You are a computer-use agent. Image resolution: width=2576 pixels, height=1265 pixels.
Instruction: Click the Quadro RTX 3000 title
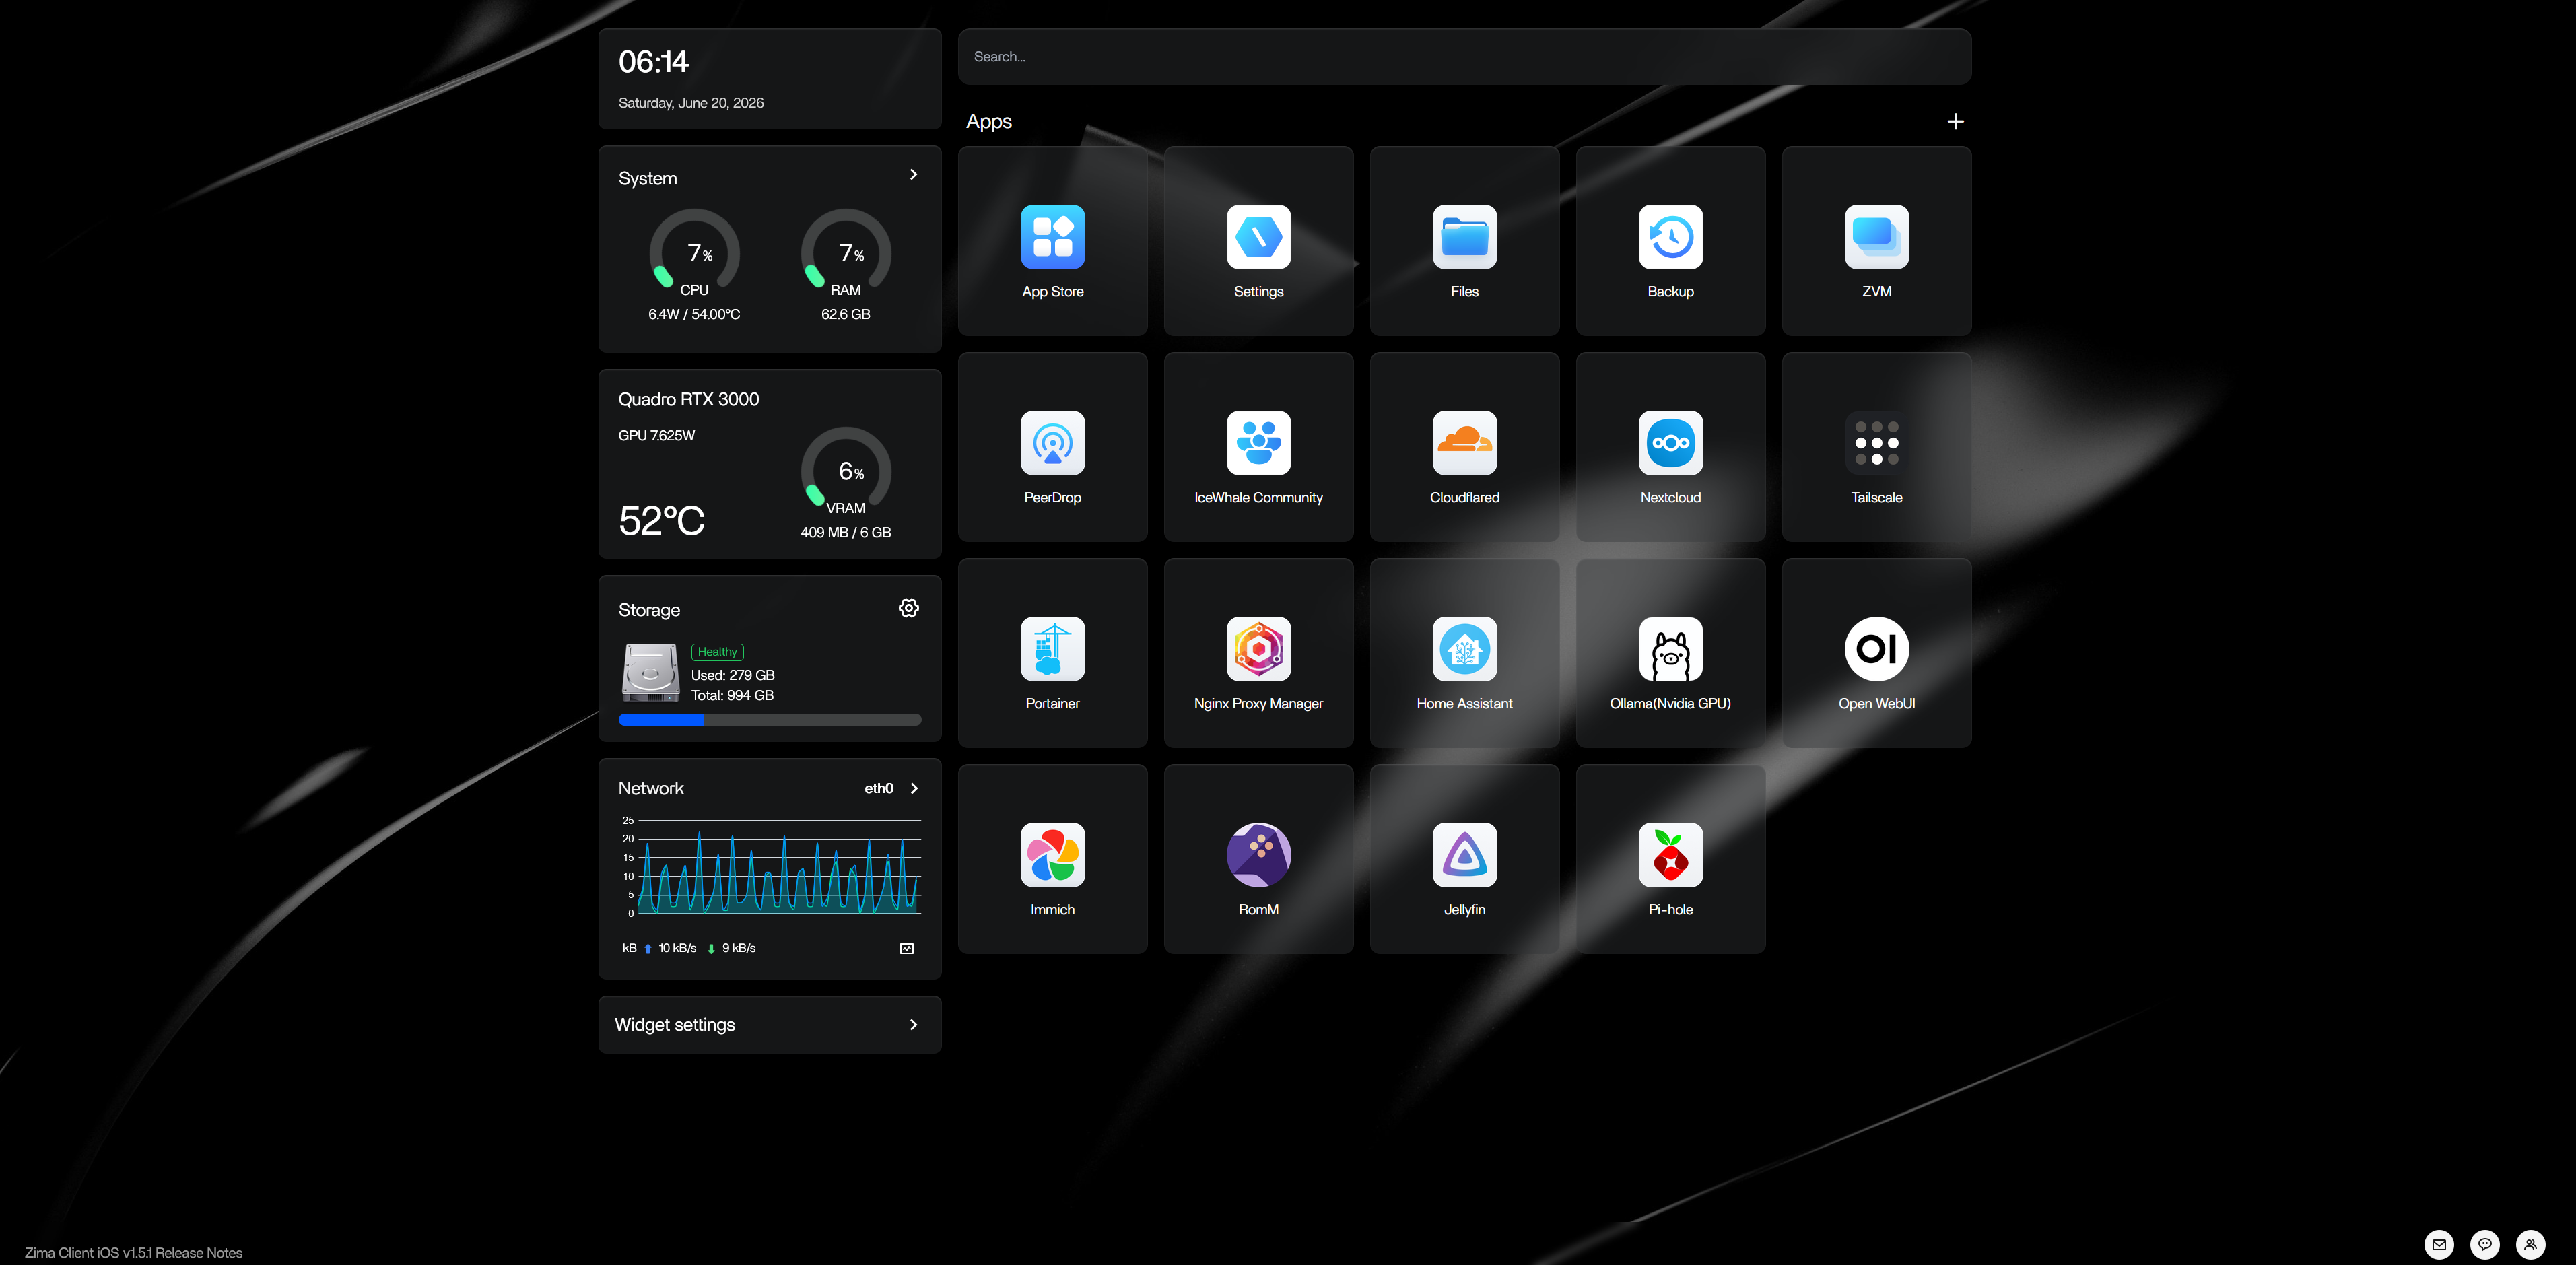688,399
